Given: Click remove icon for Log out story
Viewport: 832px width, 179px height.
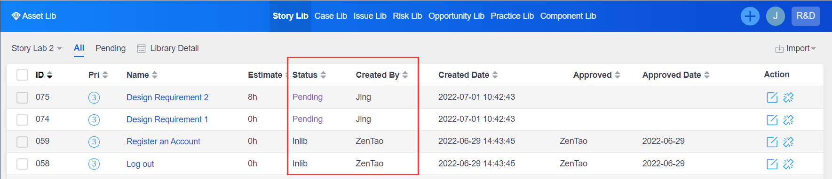Looking at the screenshot, I should pos(788,164).
